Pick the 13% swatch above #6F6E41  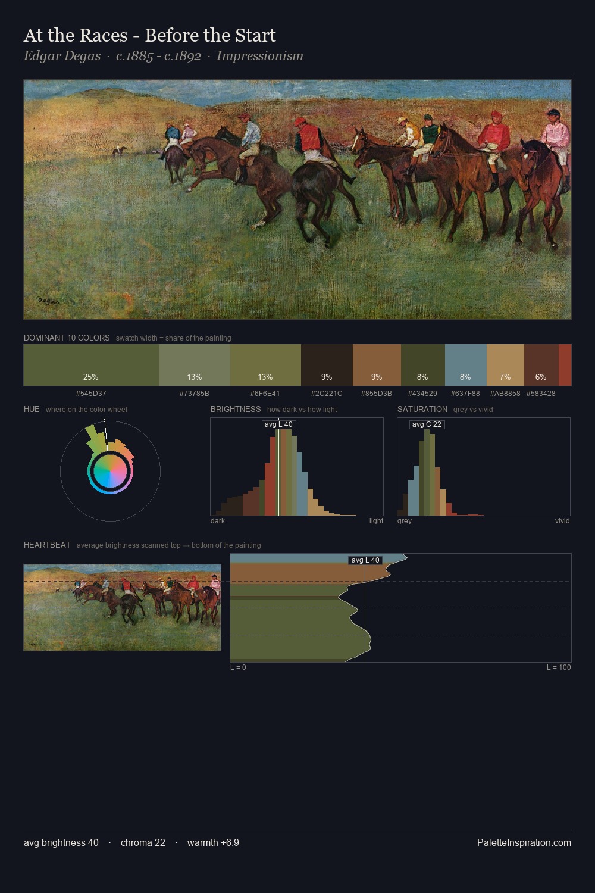pyautogui.click(x=265, y=365)
